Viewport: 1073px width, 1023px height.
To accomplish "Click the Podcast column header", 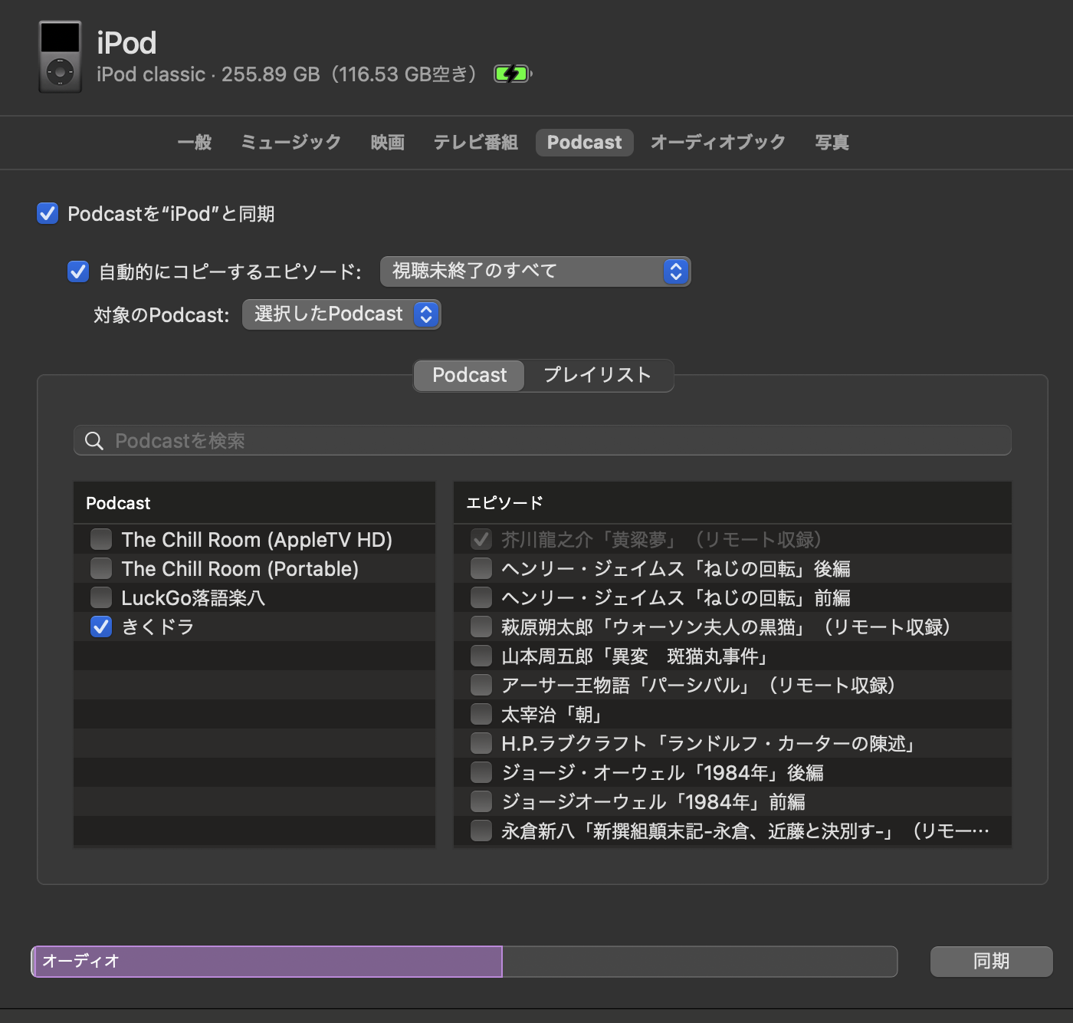I will pyautogui.click(x=254, y=503).
